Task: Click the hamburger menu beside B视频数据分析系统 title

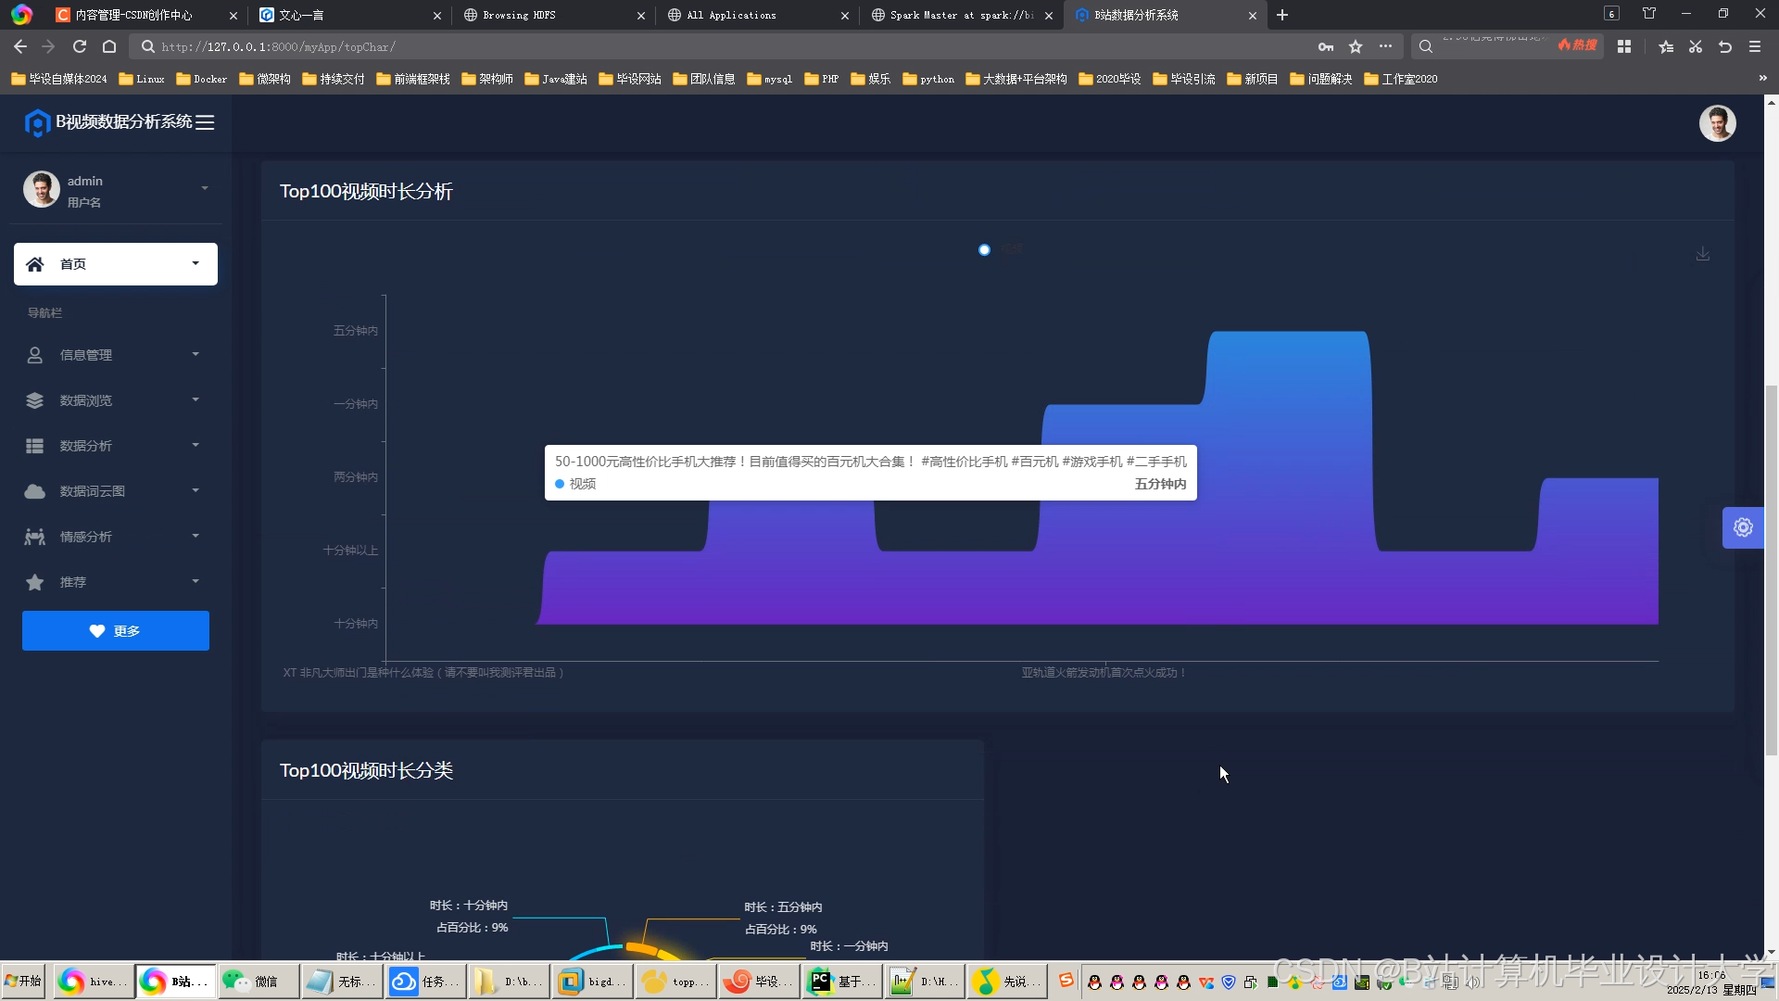Action: coord(205,121)
